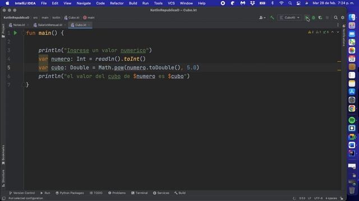Open the Run tool window

tap(45, 193)
